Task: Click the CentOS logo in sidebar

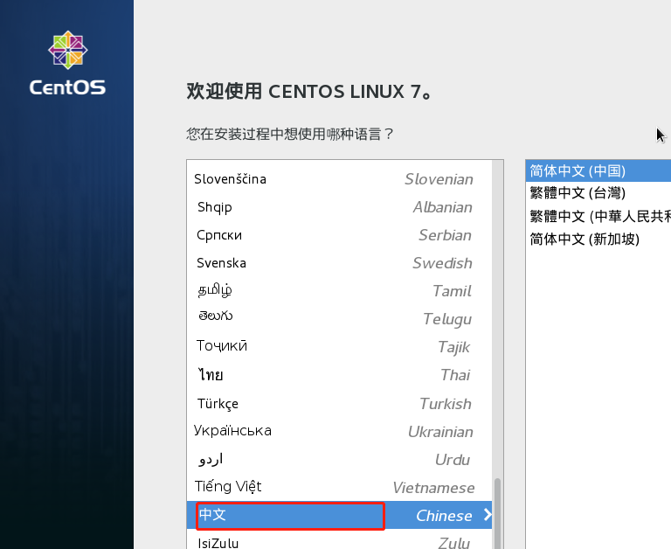Action: click(67, 63)
